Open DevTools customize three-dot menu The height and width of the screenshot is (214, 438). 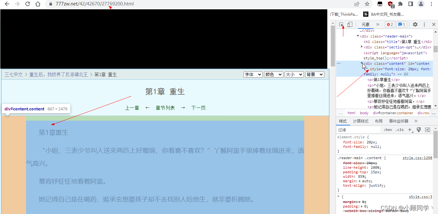pyautogui.click(x=424, y=24)
